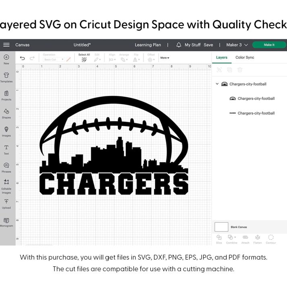Click the Untitled* project title
Screen dimensions: 287x287
[82, 45]
